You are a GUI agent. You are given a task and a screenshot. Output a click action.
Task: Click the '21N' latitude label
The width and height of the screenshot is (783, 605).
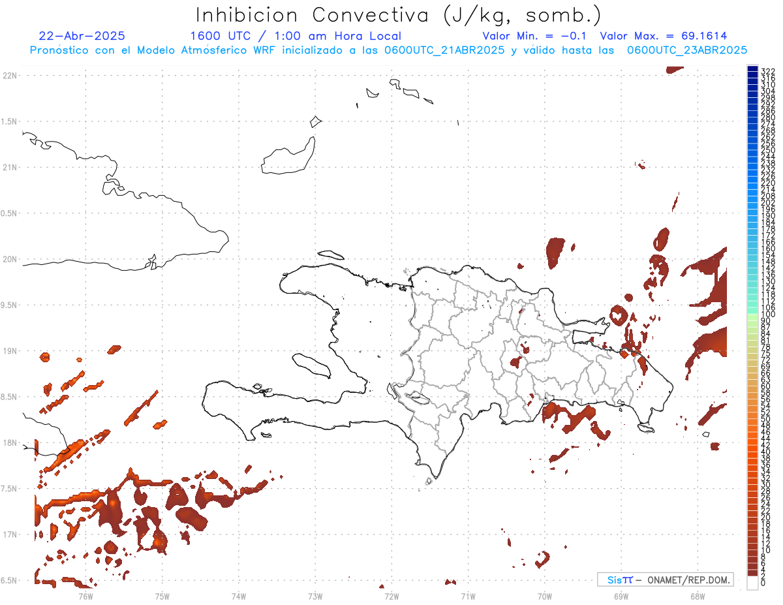[x=10, y=168]
